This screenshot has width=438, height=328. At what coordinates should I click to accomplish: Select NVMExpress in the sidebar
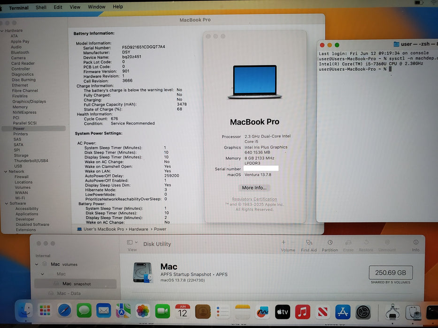pos(24,112)
